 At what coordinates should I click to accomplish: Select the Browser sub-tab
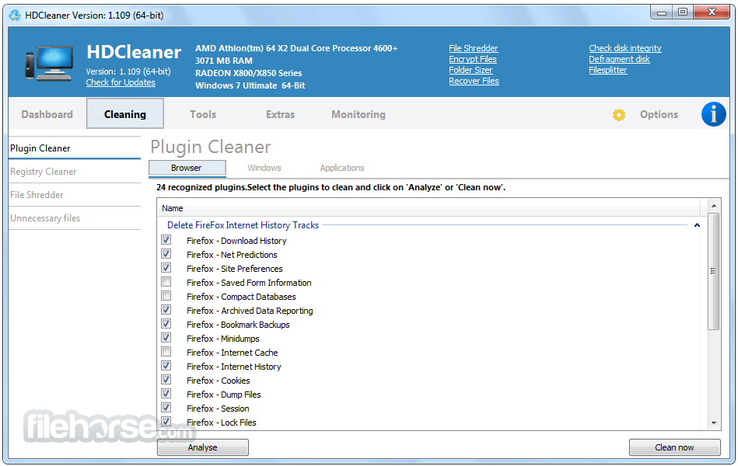coord(187,168)
